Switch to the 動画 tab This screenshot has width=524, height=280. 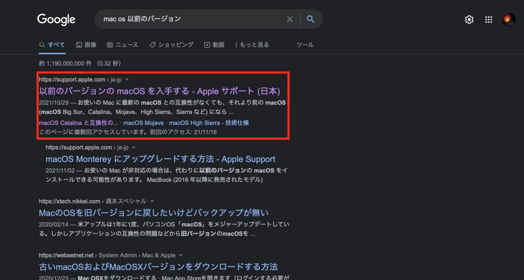point(214,45)
